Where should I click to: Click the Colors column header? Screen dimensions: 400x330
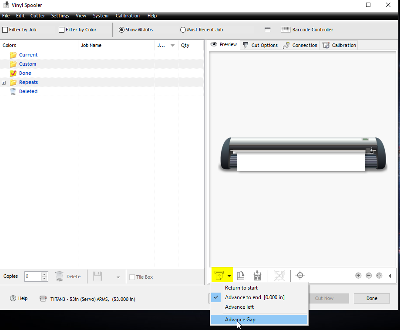(39, 45)
